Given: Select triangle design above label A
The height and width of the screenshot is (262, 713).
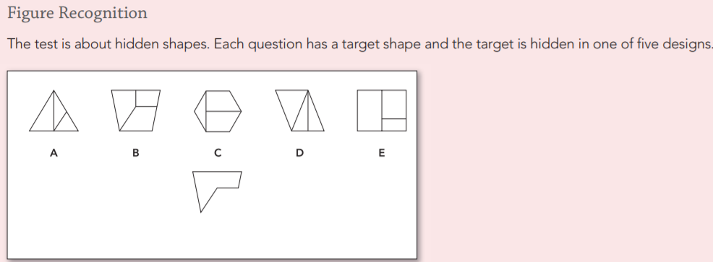Looking at the screenshot, I should pyautogui.click(x=54, y=111).
